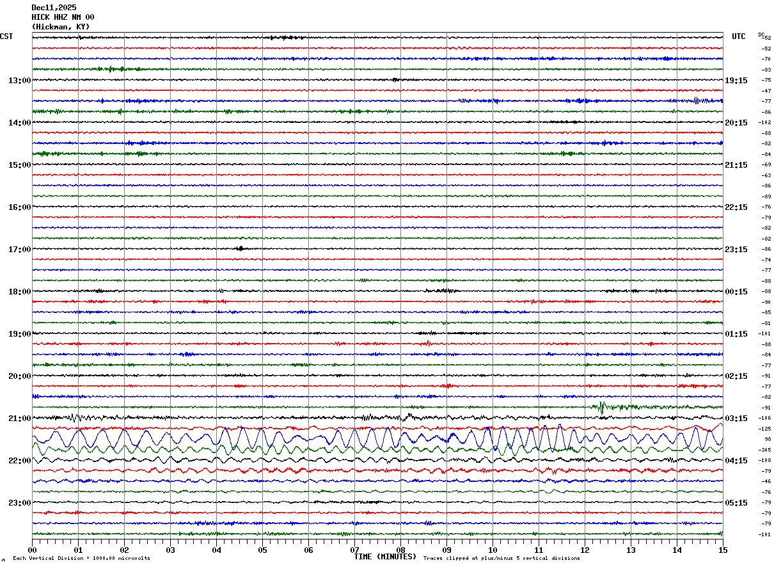Select the DC offset value -69

766,164
